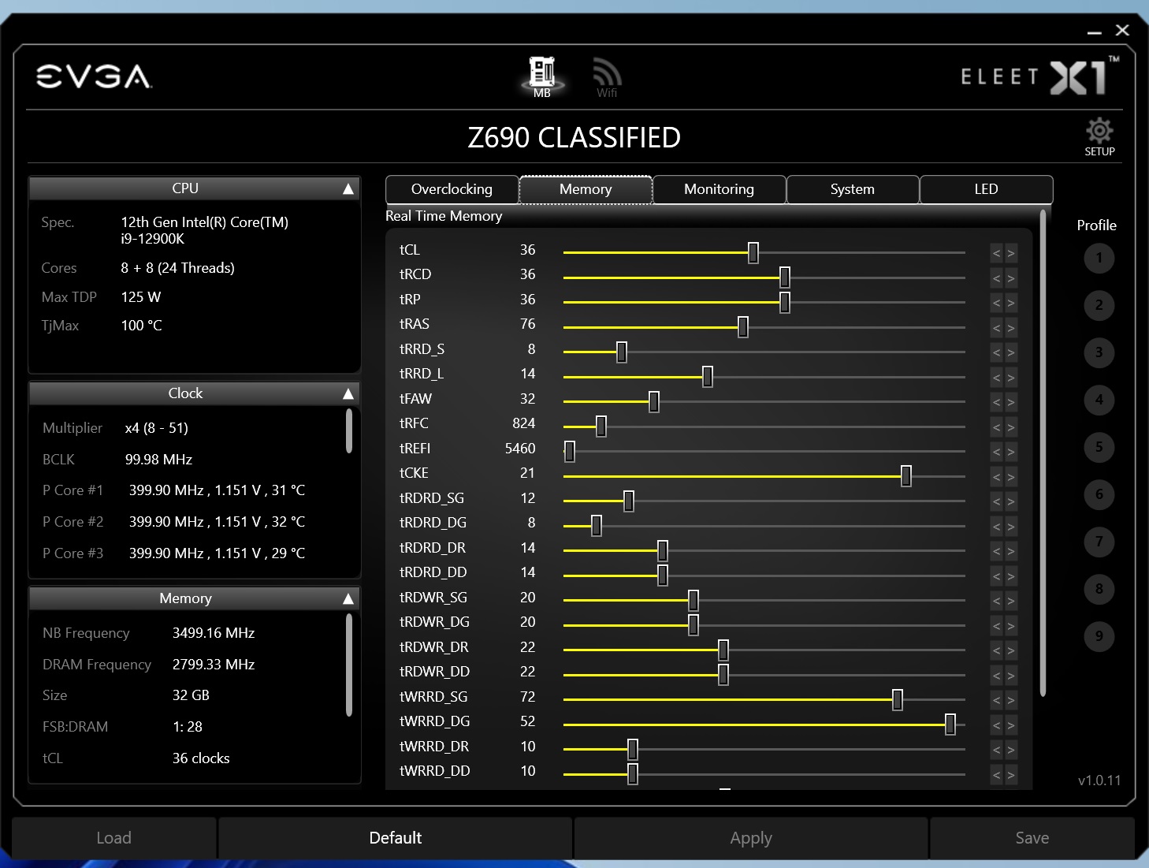Click the tCL slider handle
The image size is (1149, 868).
(753, 252)
